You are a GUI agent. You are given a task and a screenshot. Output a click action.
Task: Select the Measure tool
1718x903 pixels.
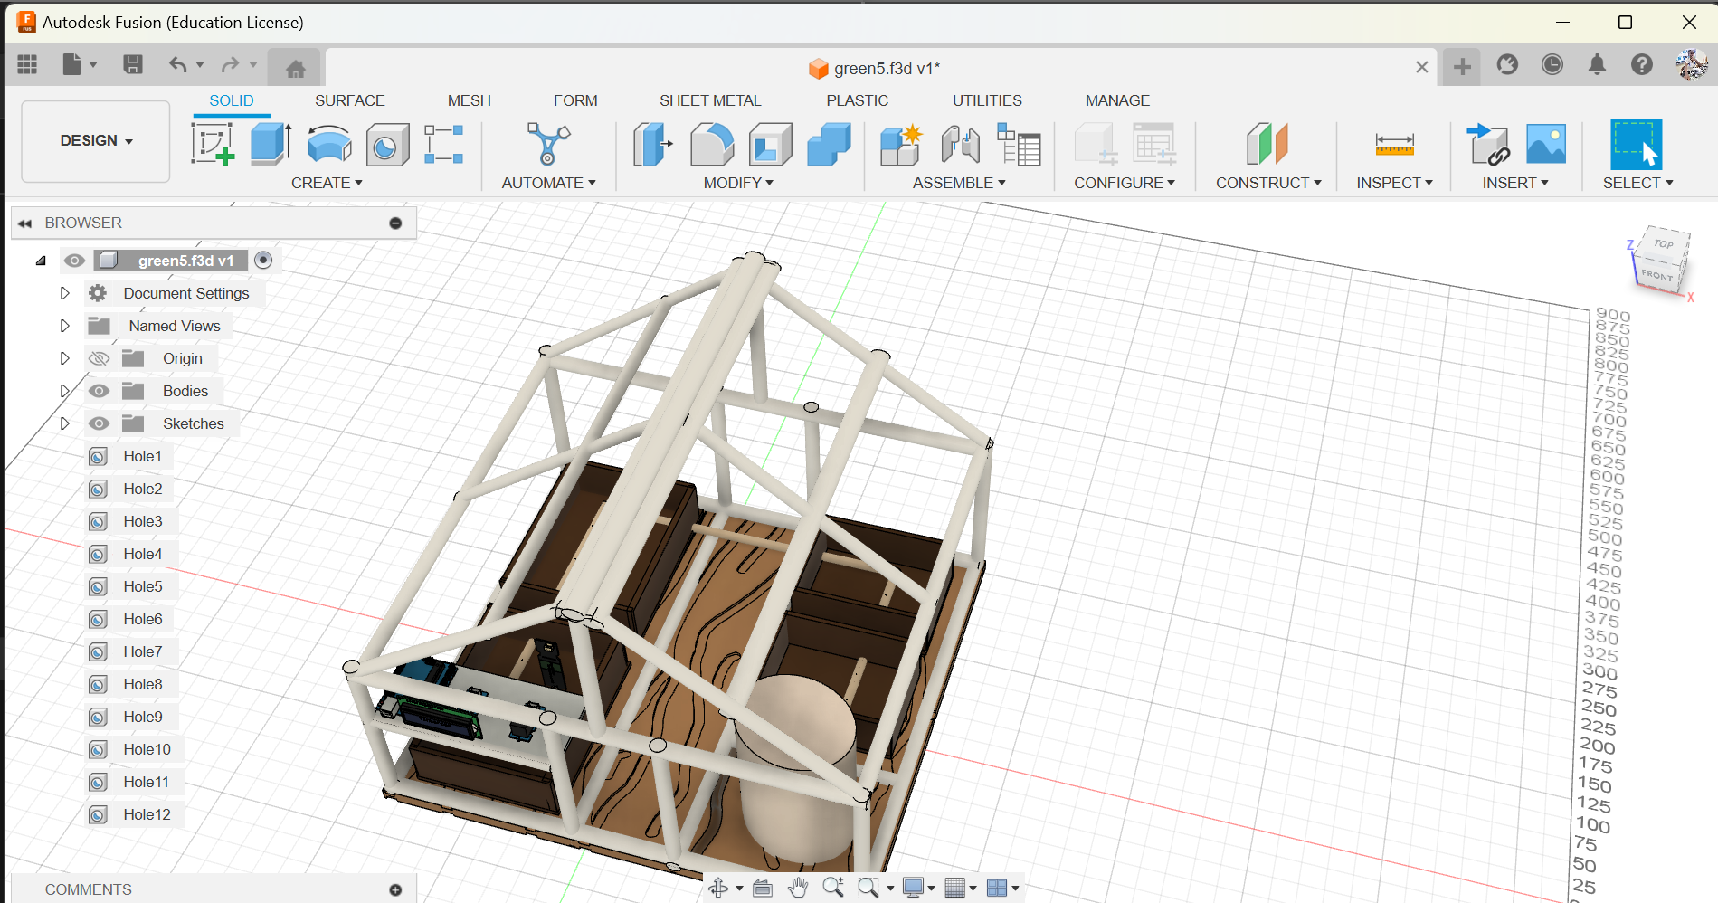pos(1394,144)
